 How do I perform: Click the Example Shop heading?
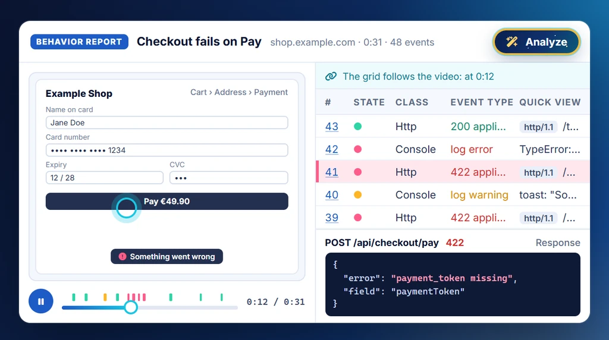[79, 93]
